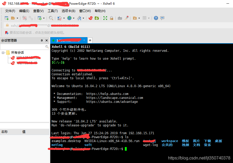233x163 pixels.
Task: Click the Reconnect chain-link icon
Action: click(x=31, y=18)
